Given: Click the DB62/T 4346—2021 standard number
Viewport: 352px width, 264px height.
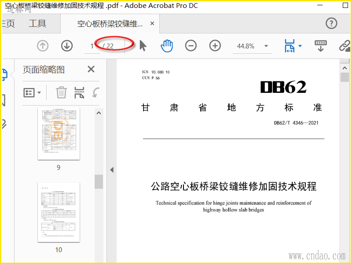Looking at the screenshot, I should tap(296, 123).
